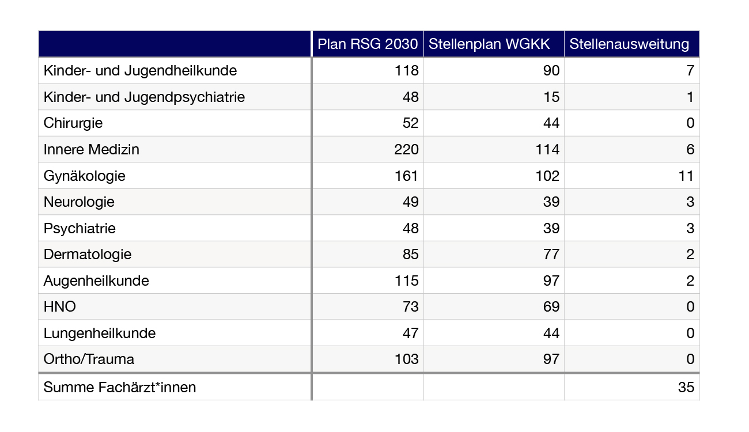
Task: Click the Innere Medizin row label
Action: pyautogui.click(x=92, y=150)
